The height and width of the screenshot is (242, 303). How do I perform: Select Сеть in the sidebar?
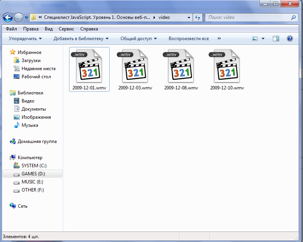[x=22, y=206]
